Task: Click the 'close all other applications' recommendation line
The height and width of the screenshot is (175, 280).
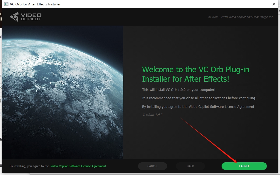Action: 199,98
